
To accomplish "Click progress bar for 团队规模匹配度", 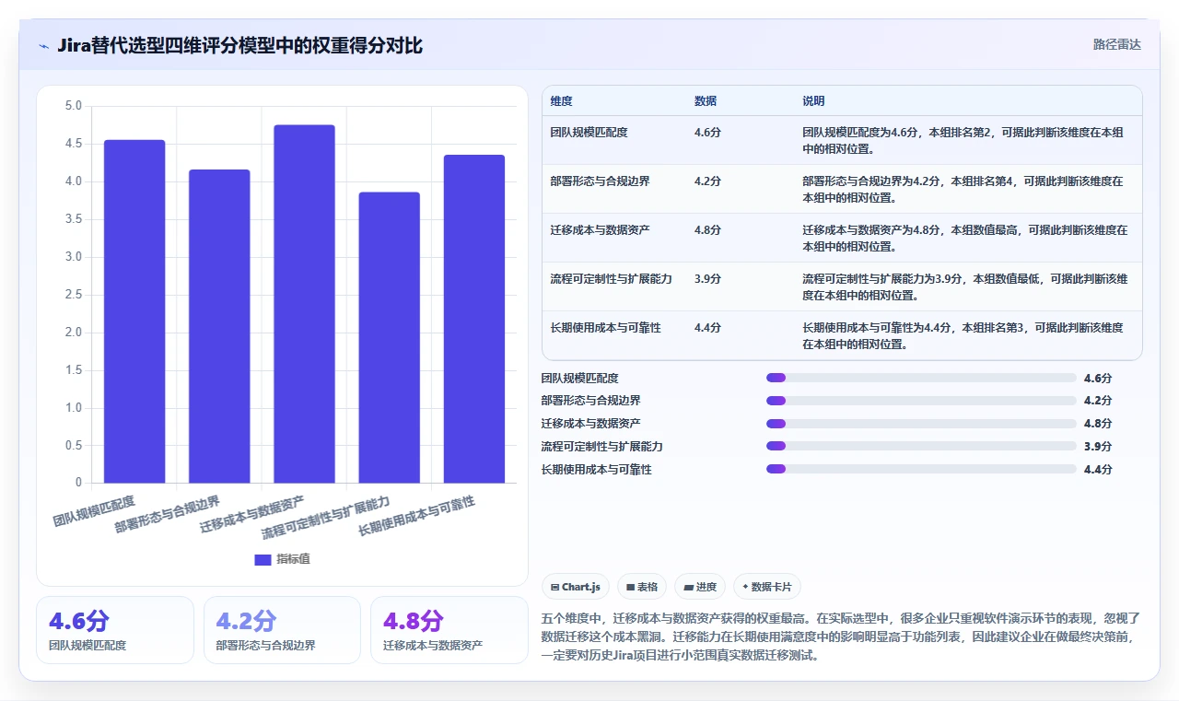I will 921,378.
